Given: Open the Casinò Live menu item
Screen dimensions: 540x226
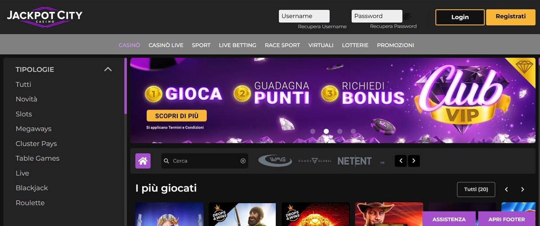Looking at the screenshot, I should [x=166, y=45].
